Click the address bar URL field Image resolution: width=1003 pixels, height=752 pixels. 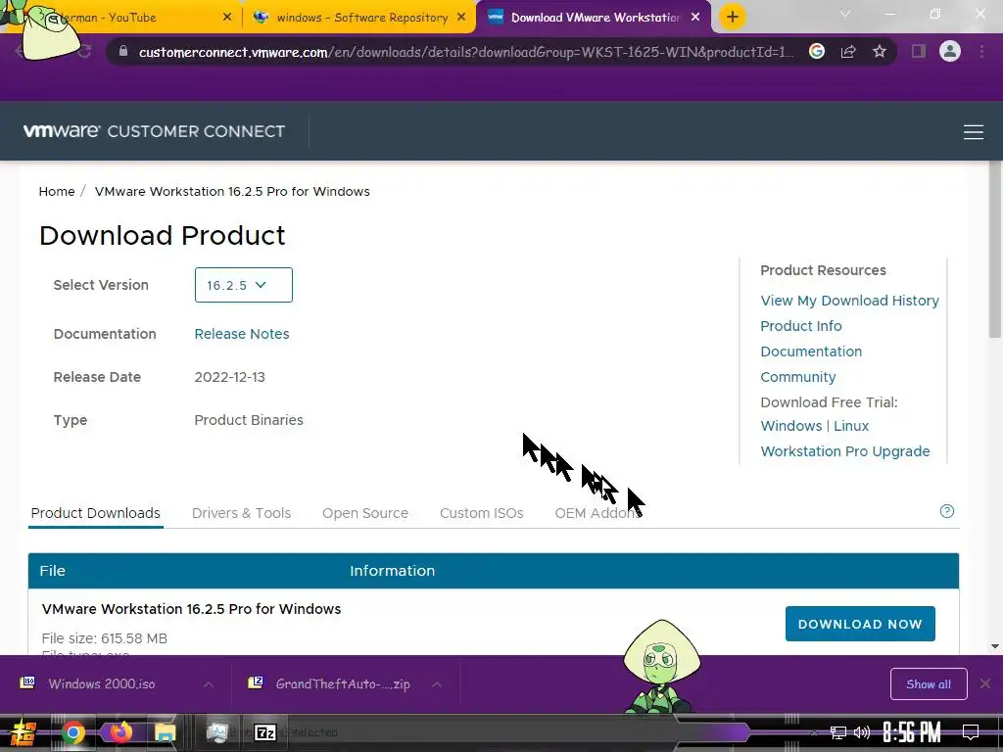click(x=465, y=52)
